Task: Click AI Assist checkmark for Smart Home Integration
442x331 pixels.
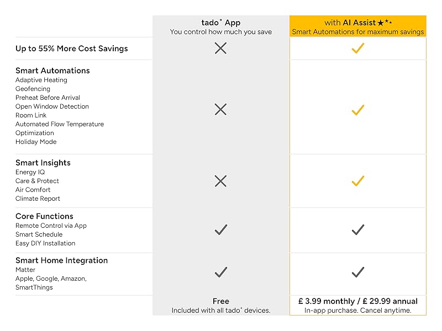Action: point(358,272)
